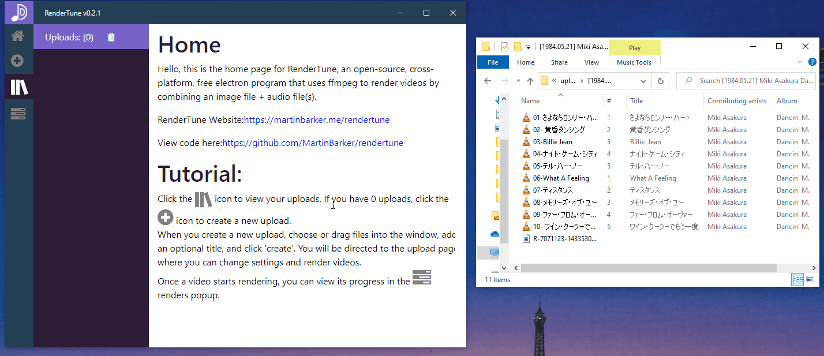
Task: Sort by Contributing artists column header
Action: coord(738,101)
